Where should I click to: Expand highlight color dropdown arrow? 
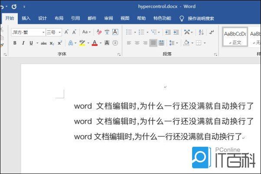point(88,43)
